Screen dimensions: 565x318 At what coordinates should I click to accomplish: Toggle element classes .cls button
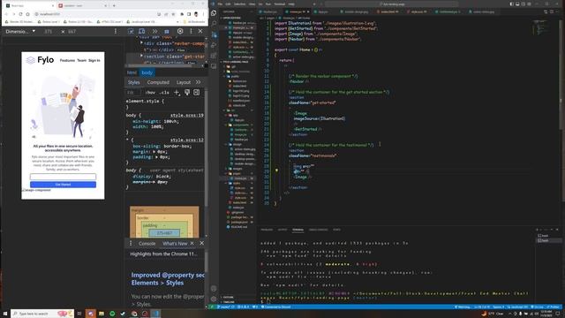pyautogui.click(x=164, y=93)
